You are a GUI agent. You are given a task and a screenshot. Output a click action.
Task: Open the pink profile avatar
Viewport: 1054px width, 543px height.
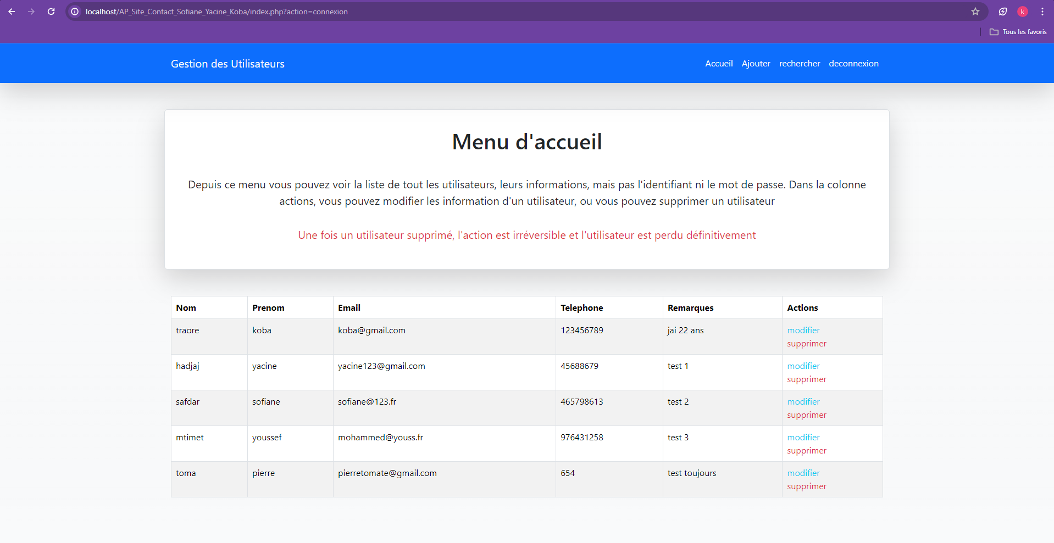[x=1022, y=12]
